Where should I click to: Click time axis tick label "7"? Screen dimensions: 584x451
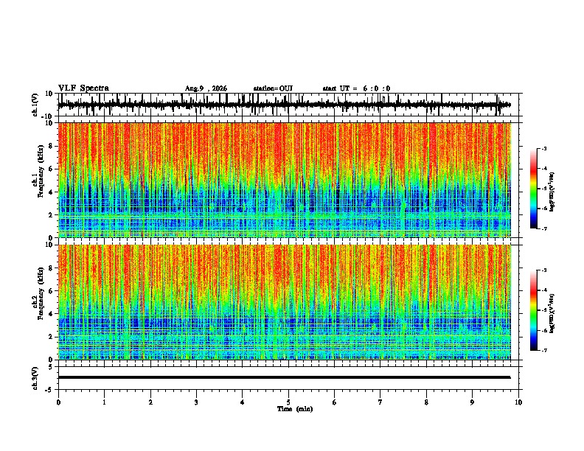point(380,402)
